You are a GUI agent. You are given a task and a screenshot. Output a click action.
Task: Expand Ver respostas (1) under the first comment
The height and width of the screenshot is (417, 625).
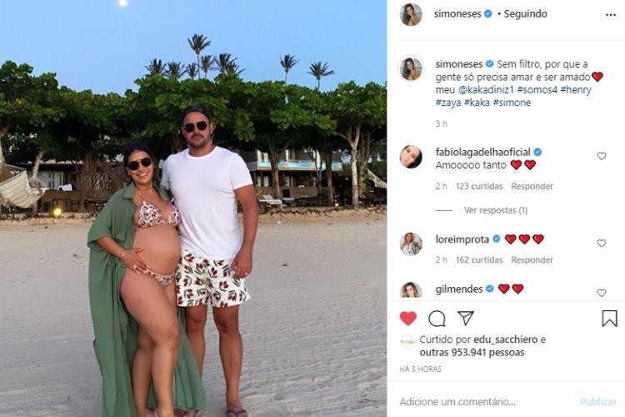tap(496, 210)
